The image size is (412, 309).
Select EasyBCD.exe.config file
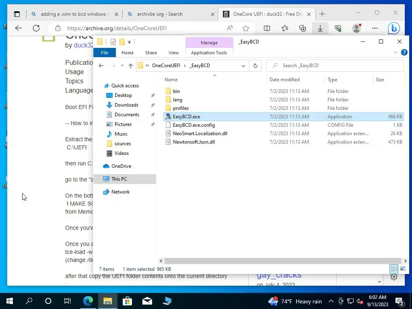point(194,125)
